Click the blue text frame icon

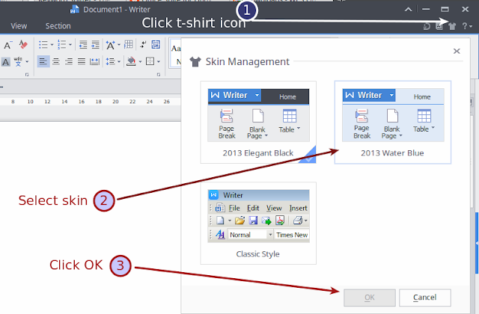156,45
